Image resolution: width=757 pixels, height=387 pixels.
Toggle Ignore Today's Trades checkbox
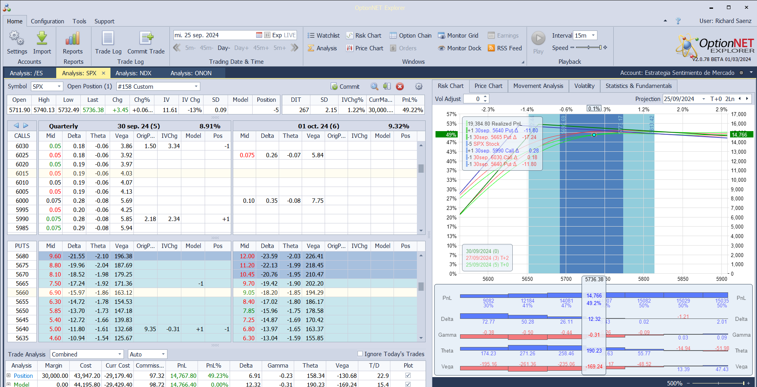click(360, 354)
